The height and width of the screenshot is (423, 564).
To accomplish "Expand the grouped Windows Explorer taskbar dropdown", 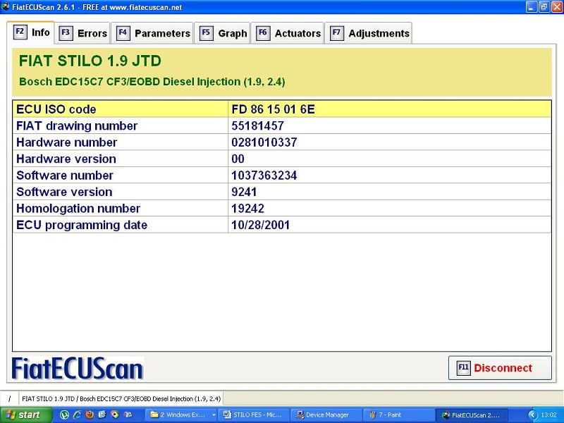I will pyautogui.click(x=213, y=415).
